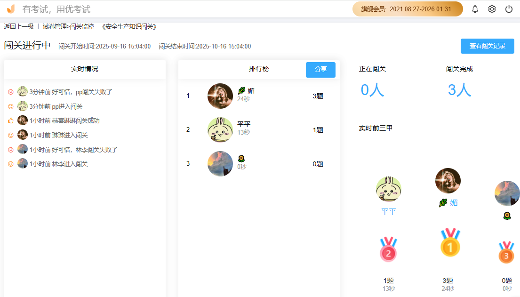Screen dimensions: 520x297
Task: Click the thumbs-up icon beside 恭喜琳琳闯关成功
Action: (10, 120)
